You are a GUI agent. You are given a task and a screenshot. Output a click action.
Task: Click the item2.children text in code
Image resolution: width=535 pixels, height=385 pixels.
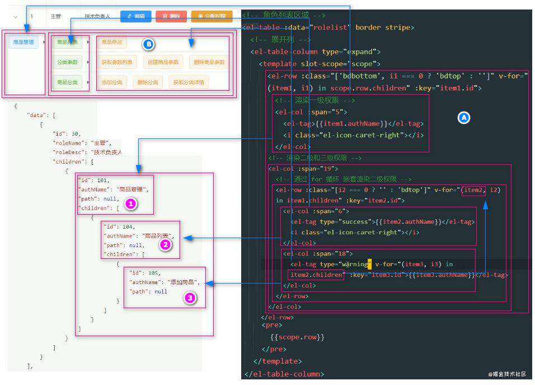[x=316, y=275]
